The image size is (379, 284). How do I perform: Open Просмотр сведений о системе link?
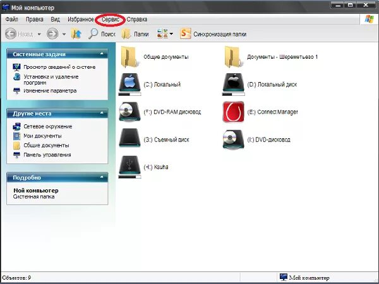tap(59, 67)
